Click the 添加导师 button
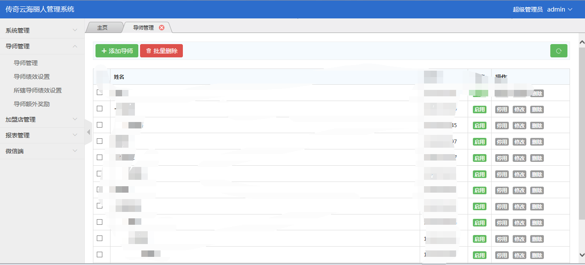Viewport: 585px width, 265px height. 117,51
